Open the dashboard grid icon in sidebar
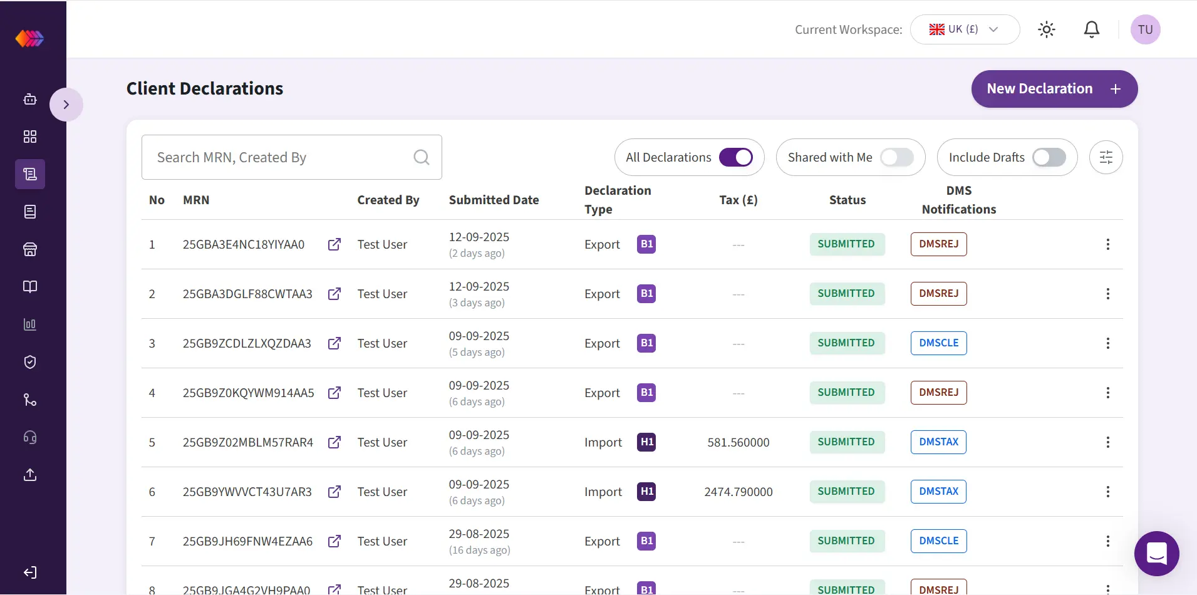The width and height of the screenshot is (1197, 595). (x=30, y=137)
